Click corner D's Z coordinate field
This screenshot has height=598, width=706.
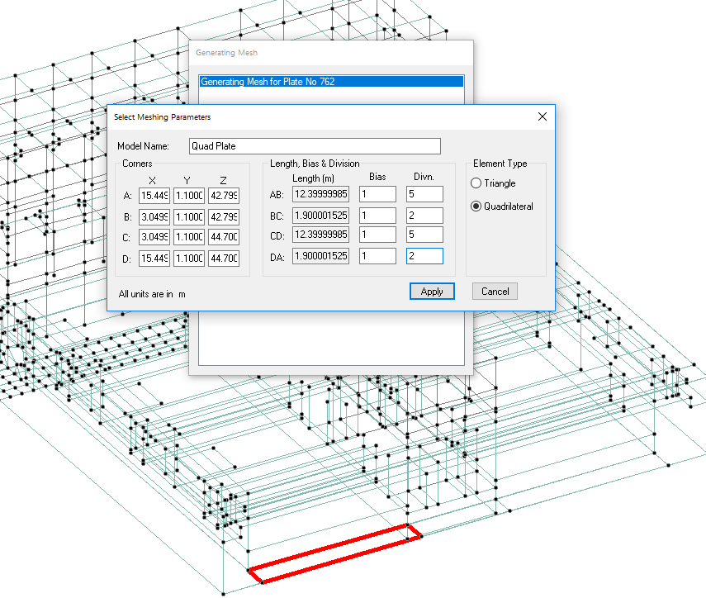click(x=224, y=259)
